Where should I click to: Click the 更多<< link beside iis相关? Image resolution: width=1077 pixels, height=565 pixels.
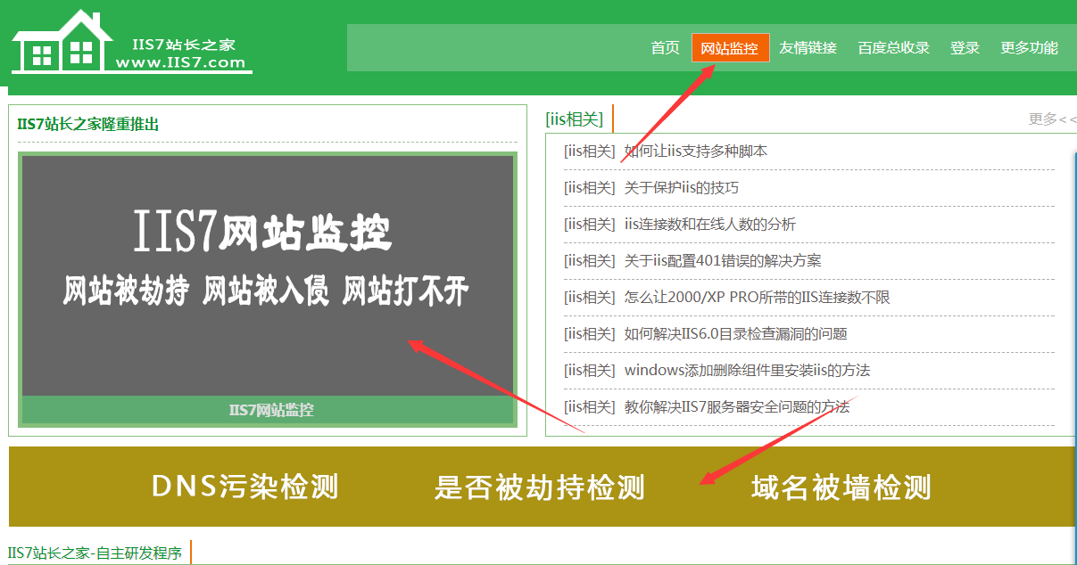click(x=1052, y=119)
